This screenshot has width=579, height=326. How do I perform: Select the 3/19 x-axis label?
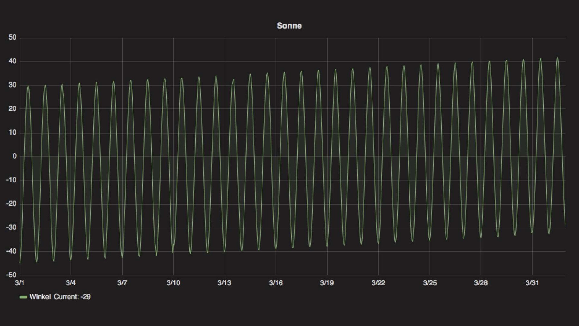click(327, 283)
